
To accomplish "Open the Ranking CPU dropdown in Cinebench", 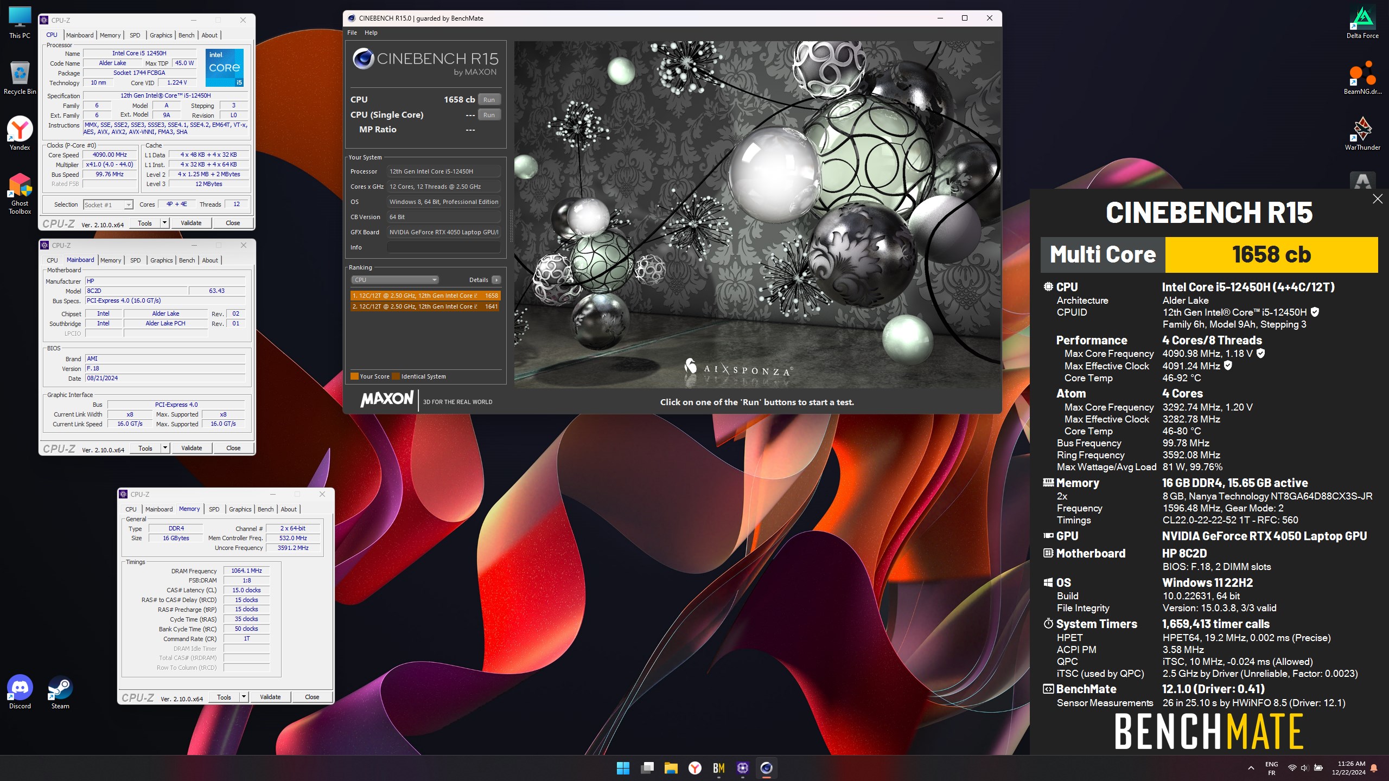I will pyautogui.click(x=394, y=280).
